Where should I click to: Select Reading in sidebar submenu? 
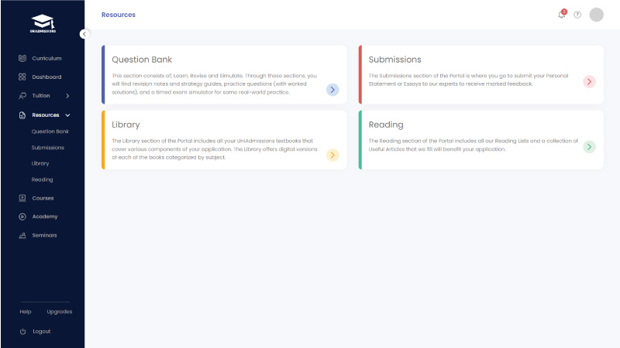pos(42,179)
